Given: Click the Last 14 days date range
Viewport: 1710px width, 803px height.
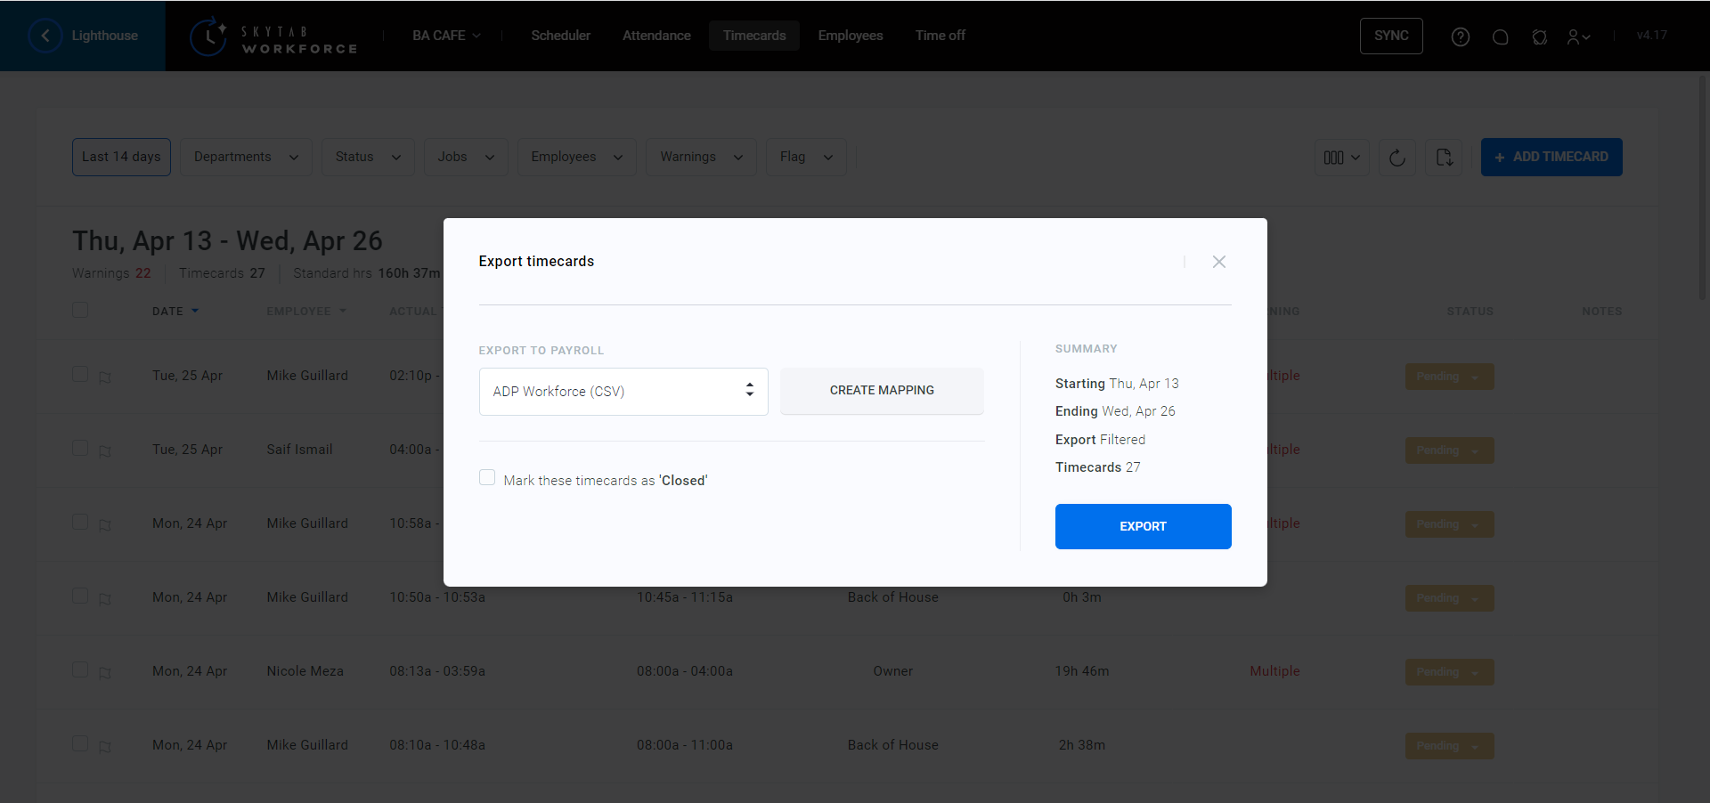Looking at the screenshot, I should 121,158.
